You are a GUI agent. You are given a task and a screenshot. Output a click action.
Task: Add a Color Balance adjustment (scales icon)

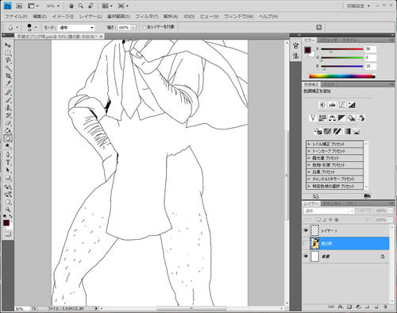332,118
